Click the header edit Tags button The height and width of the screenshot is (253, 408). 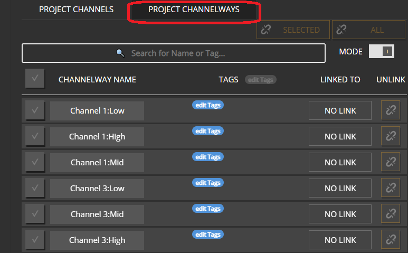(261, 80)
